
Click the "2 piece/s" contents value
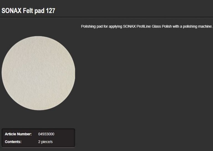pos(45,142)
